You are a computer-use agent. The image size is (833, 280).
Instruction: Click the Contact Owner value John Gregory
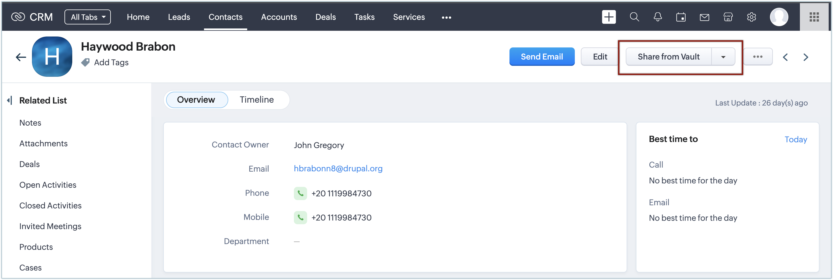[319, 145]
